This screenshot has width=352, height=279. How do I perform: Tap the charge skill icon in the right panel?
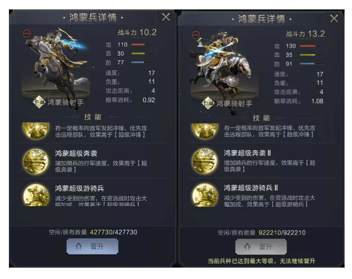(205, 130)
